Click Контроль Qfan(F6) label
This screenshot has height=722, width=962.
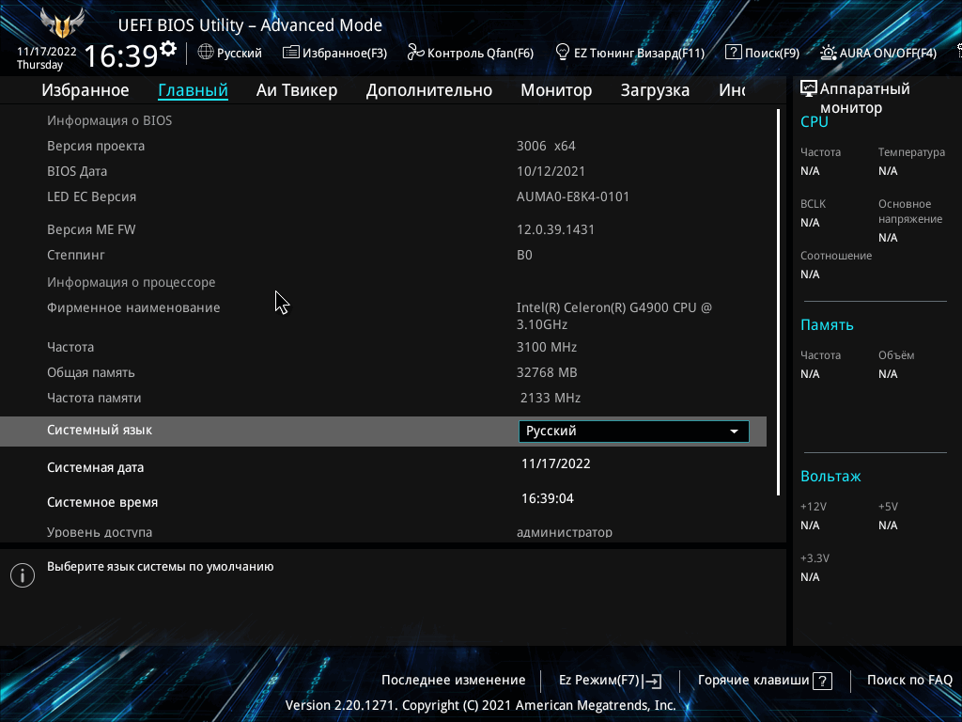point(480,54)
